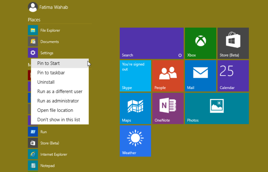Open the Maps tile
The width and height of the screenshot is (268, 172).
coord(135,108)
